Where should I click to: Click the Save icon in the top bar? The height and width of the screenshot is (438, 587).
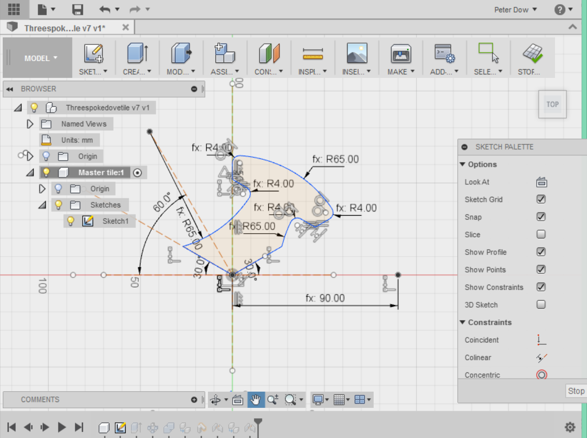click(77, 9)
